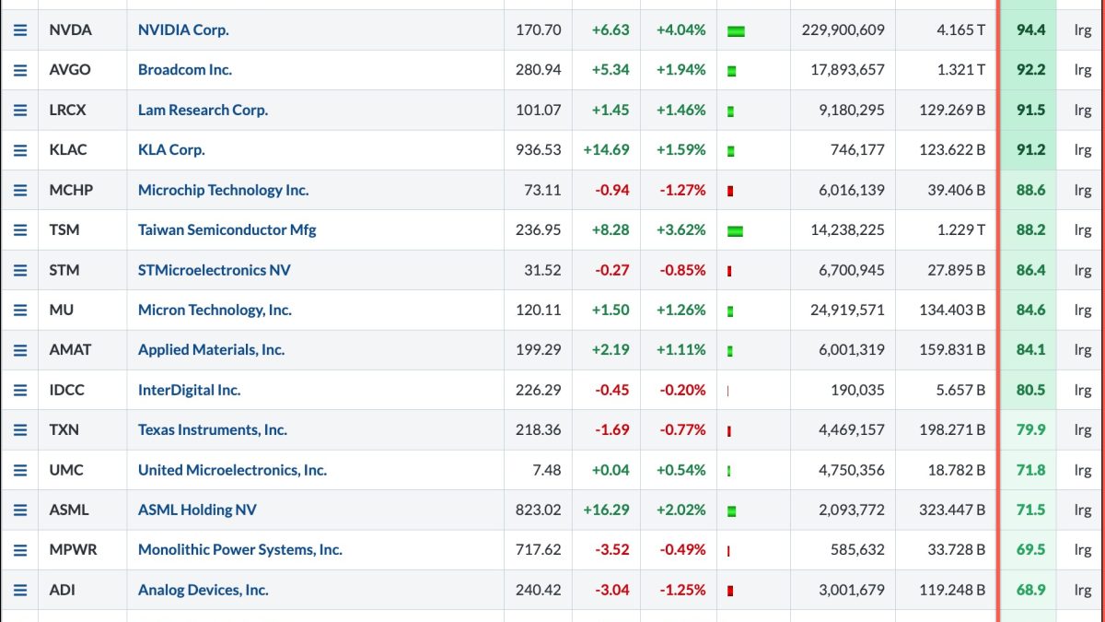1105x622 pixels.
Task: Click the red change bar for MCHP
Action: 730,191
